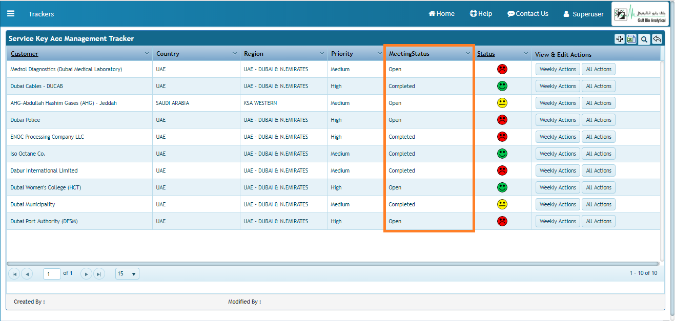Go to last page pager icon
Image resolution: width=675 pixels, height=321 pixels.
[x=99, y=274]
